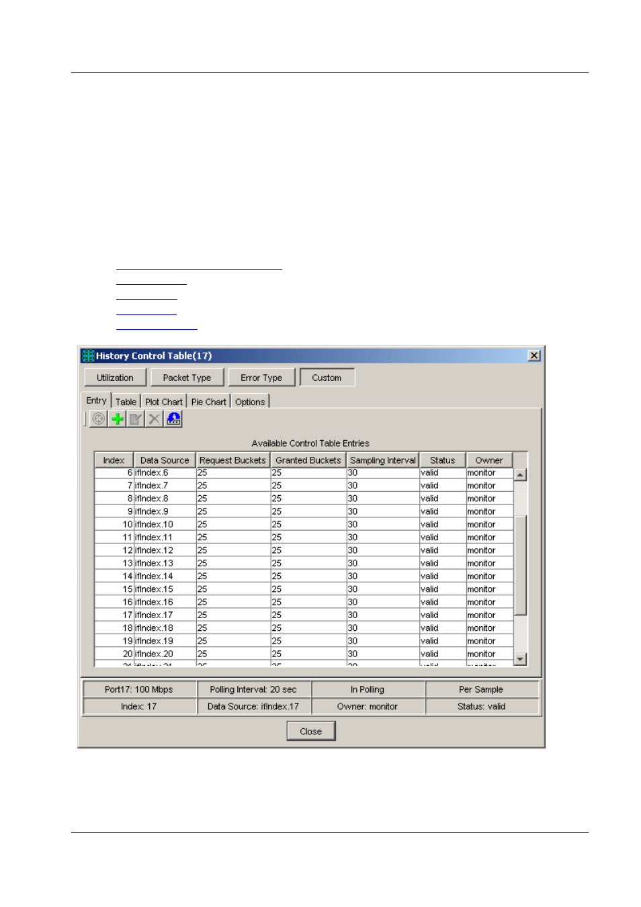Click the index number 16 cell
The height and width of the screenshot is (907, 641).
(x=114, y=602)
